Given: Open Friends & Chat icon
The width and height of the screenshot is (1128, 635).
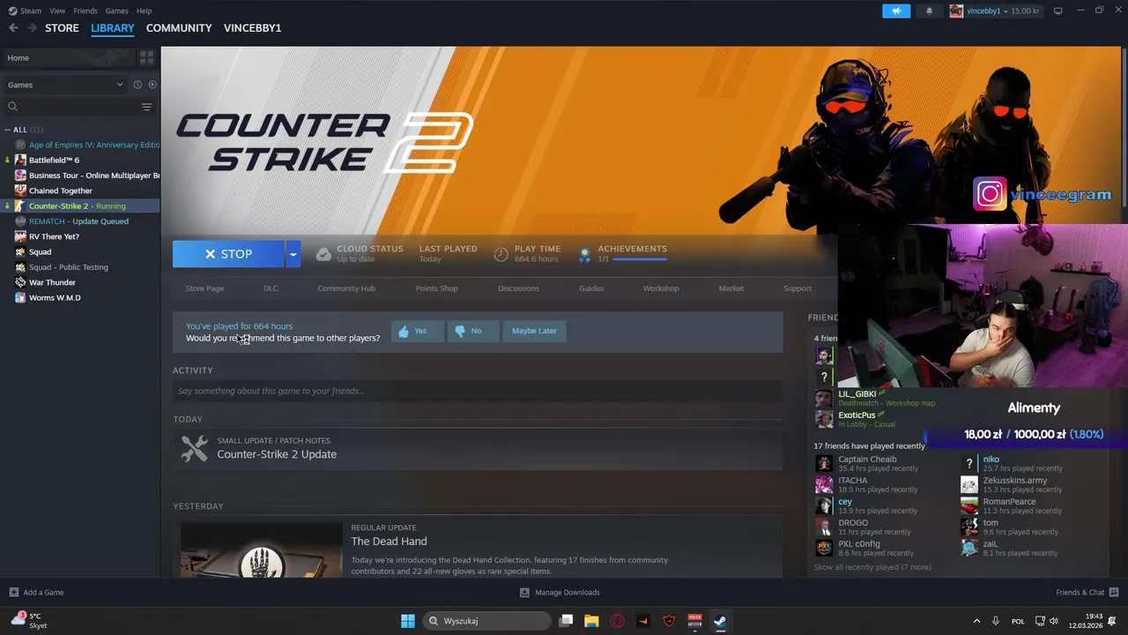Looking at the screenshot, I should (1114, 593).
